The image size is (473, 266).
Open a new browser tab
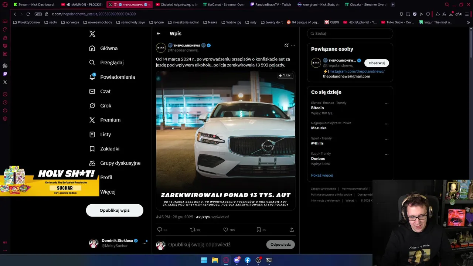(x=393, y=4)
